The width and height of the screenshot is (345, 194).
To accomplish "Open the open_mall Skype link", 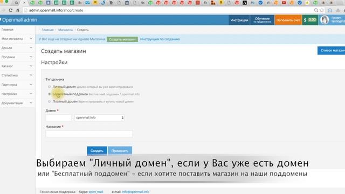I will [96, 192].
